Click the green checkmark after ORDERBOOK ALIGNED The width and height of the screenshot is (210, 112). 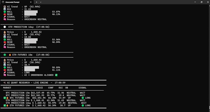[x=56, y=75]
